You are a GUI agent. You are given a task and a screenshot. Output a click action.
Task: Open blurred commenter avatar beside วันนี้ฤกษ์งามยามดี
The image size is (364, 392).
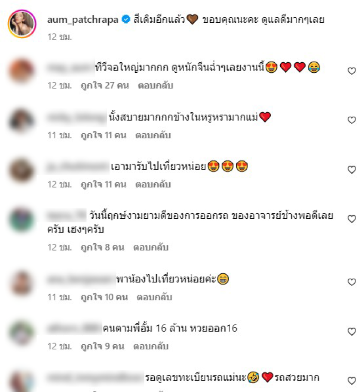tap(21, 220)
